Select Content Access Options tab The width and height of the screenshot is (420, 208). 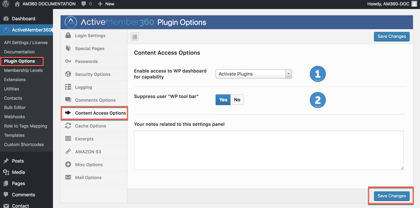(x=94, y=113)
